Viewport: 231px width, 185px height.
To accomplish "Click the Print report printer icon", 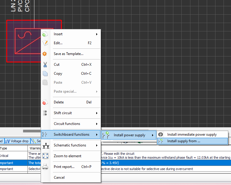I will point(45,167).
